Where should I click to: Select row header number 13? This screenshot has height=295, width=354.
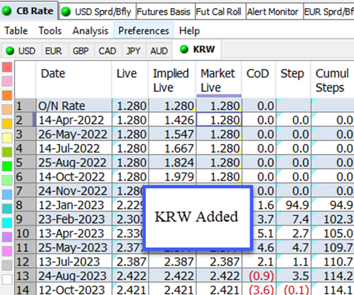[x=25, y=276]
